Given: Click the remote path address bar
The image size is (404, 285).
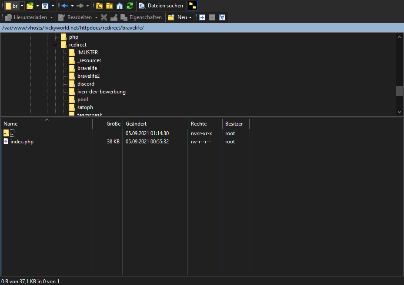Looking at the screenshot, I should (x=202, y=28).
